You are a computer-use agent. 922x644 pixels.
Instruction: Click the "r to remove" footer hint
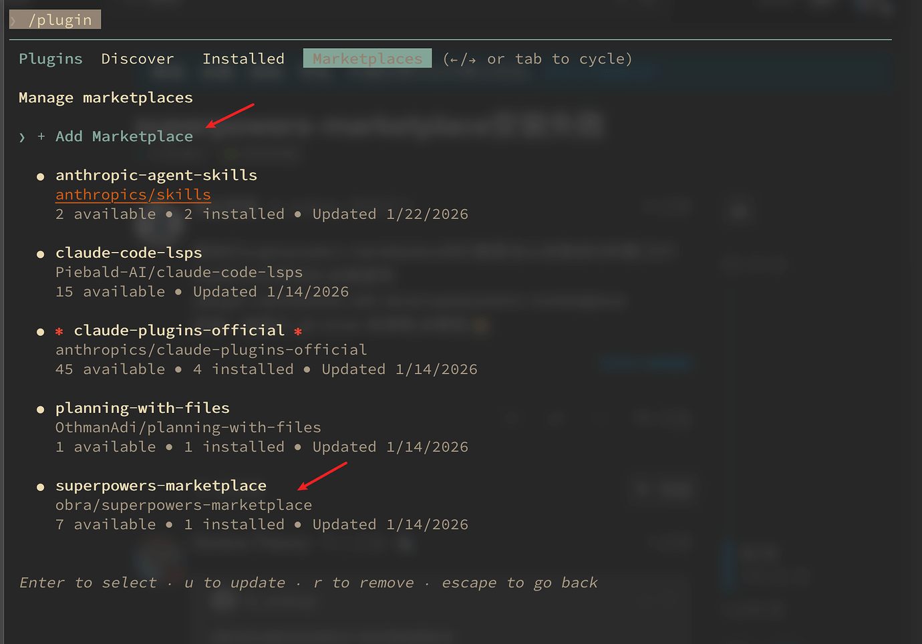click(363, 583)
